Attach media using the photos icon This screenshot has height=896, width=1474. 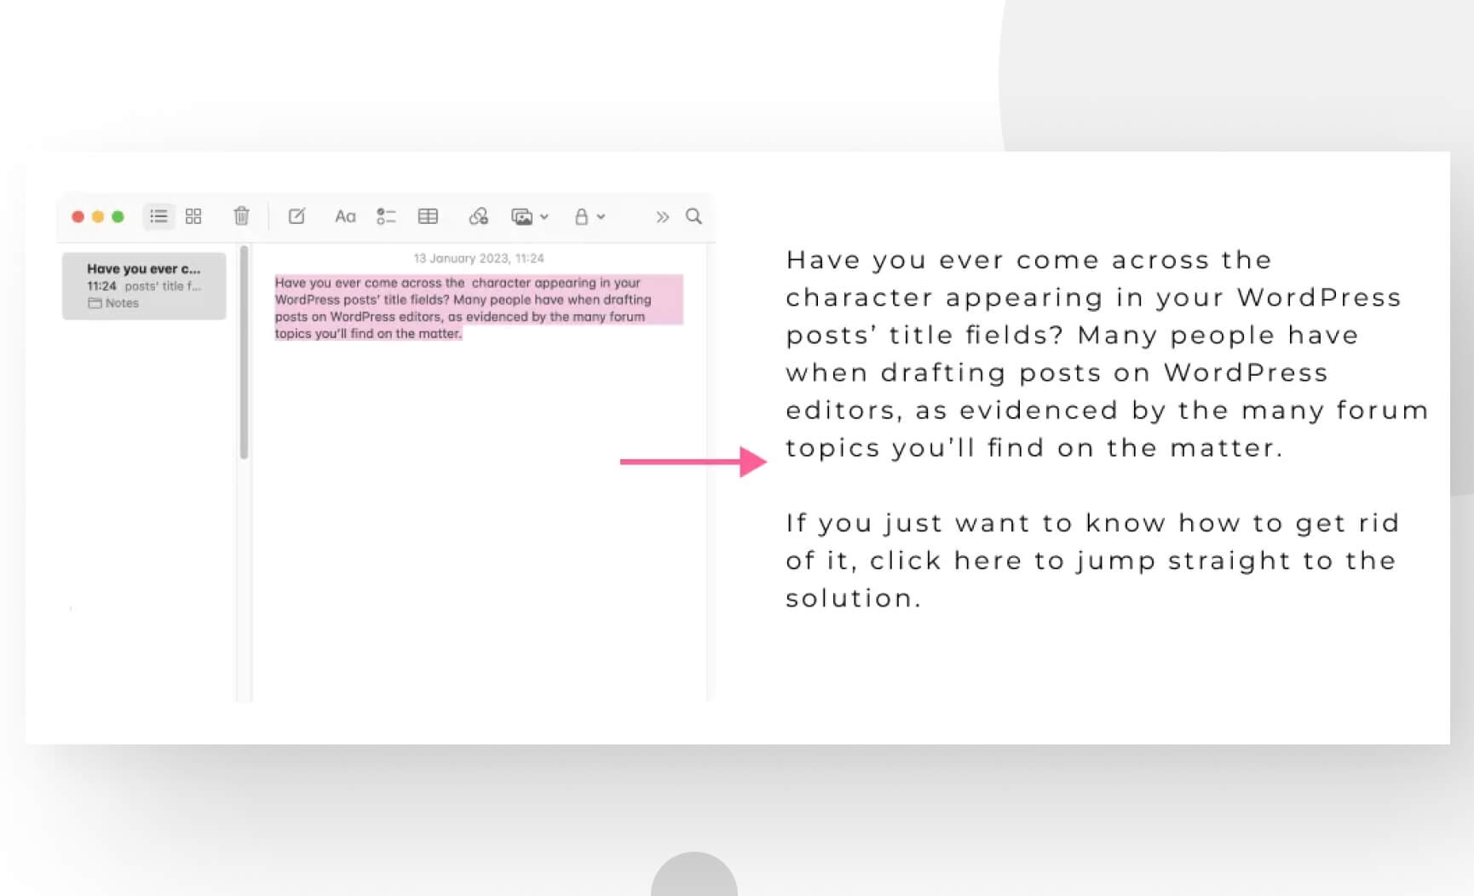522,216
